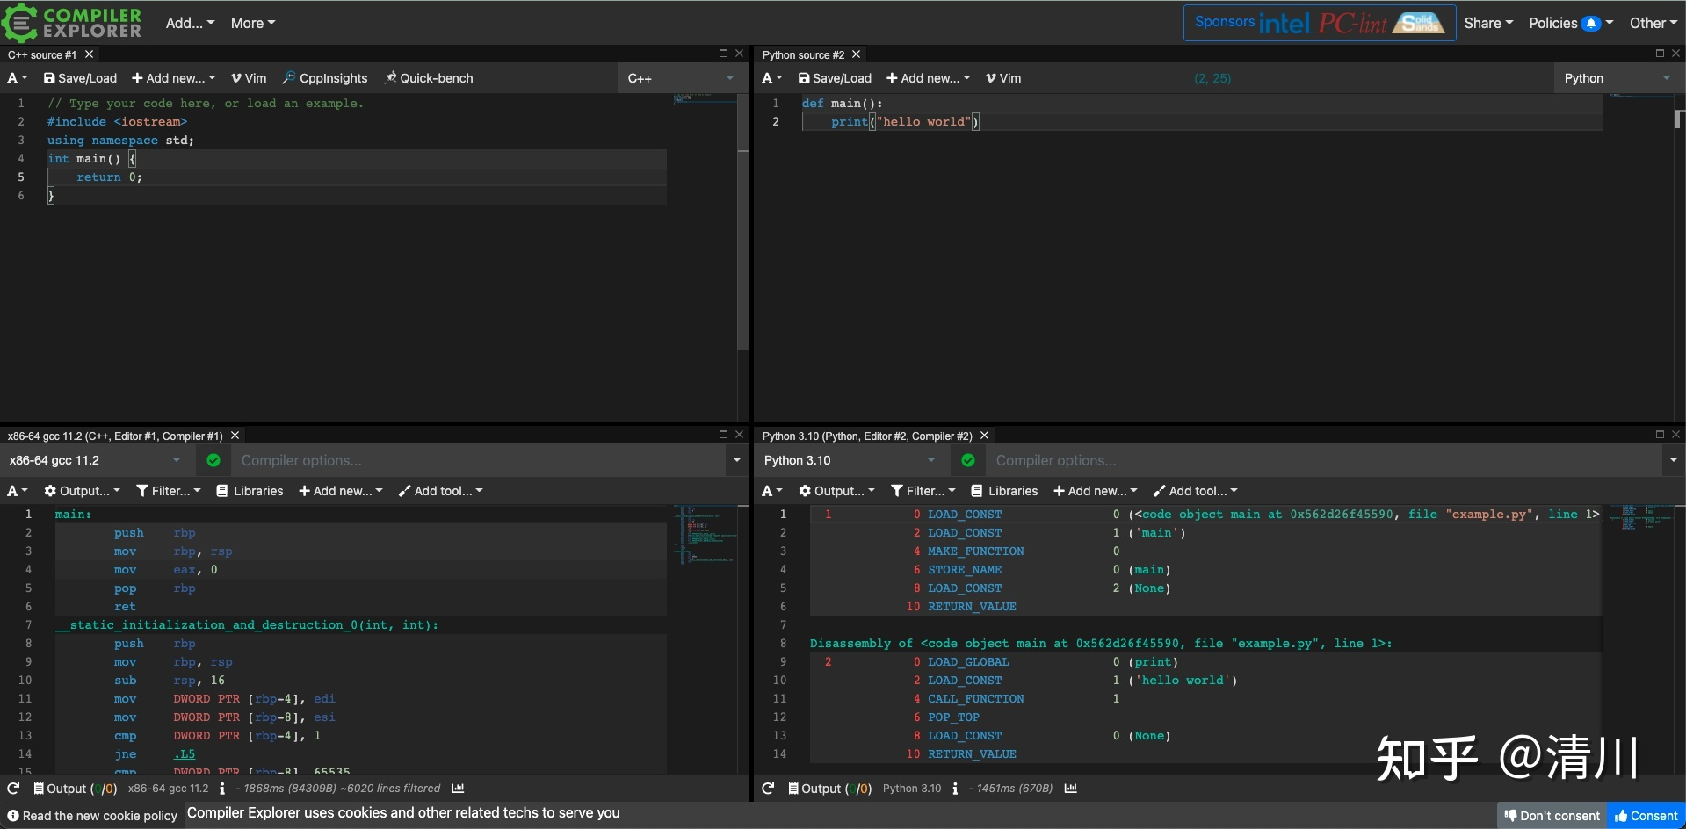
Task: Open the More top menu
Action: (253, 23)
